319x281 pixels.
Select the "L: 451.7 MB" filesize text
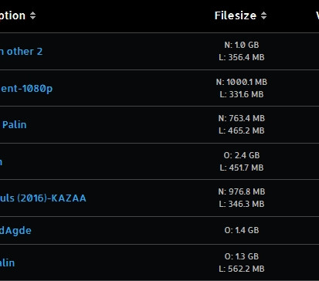pyautogui.click(x=242, y=168)
